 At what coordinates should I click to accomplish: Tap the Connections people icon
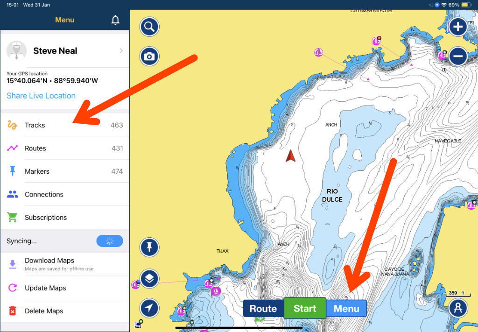(12, 194)
